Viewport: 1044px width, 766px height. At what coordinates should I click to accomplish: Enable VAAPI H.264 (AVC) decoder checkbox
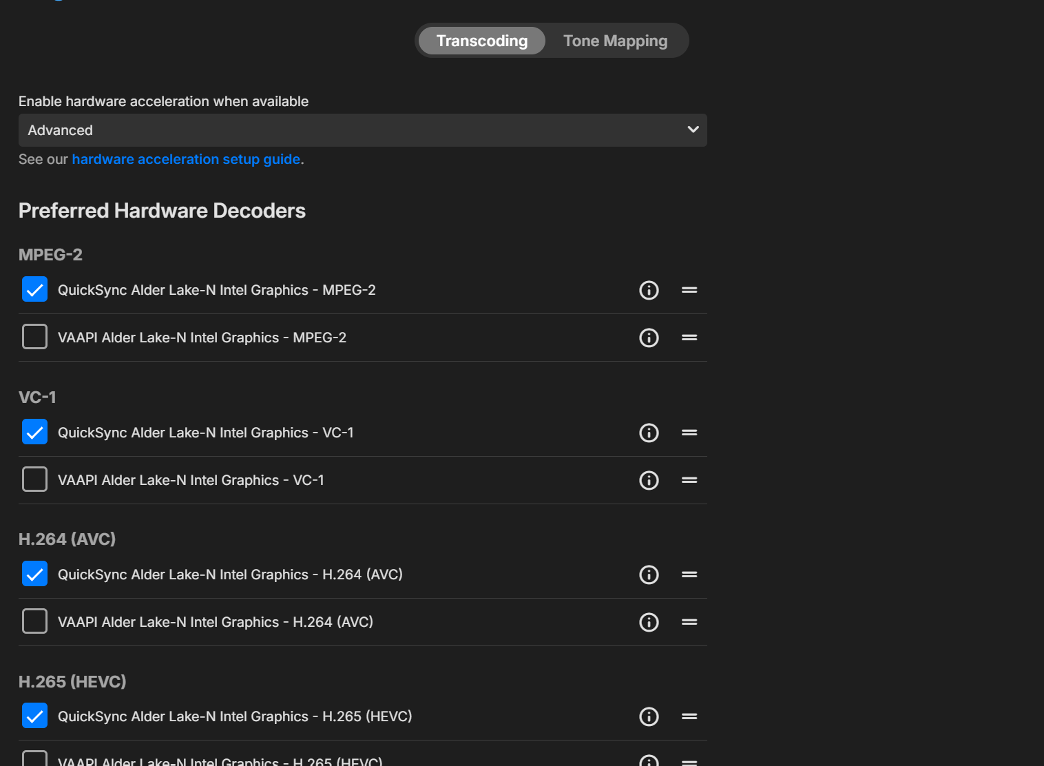(35, 621)
